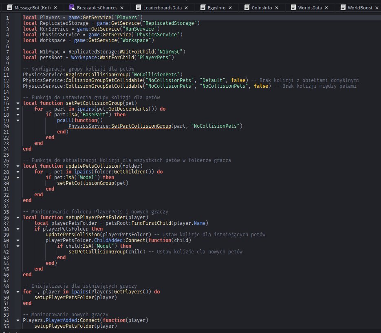Click the module script icon on the BreakablesChances tab
The height and width of the screenshot is (333, 381).
point(72,7)
